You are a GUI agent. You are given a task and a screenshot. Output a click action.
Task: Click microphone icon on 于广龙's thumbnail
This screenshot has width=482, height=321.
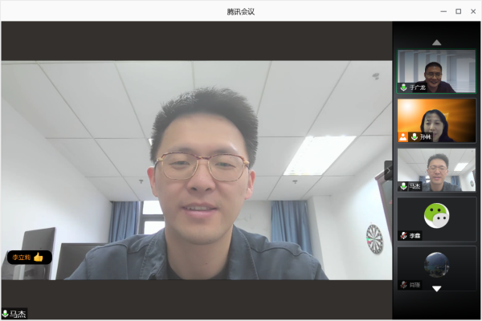coord(403,87)
